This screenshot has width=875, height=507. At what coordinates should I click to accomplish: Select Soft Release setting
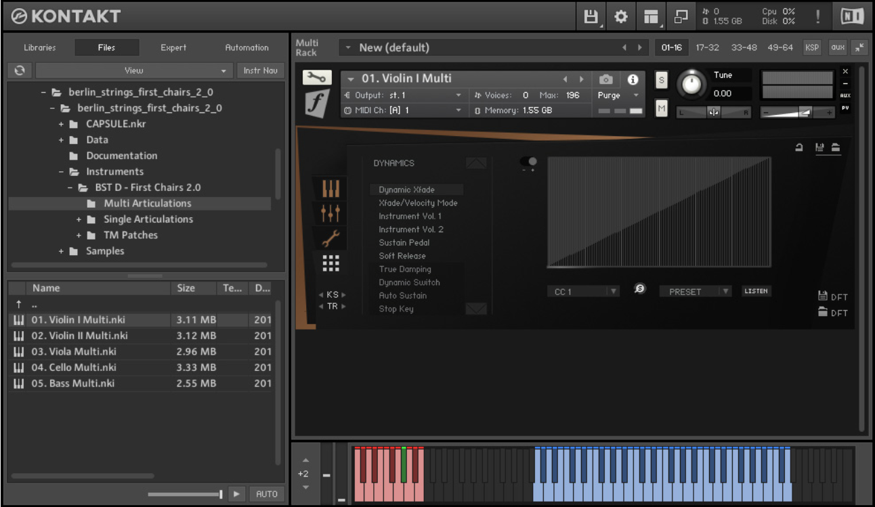[x=402, y=256]
